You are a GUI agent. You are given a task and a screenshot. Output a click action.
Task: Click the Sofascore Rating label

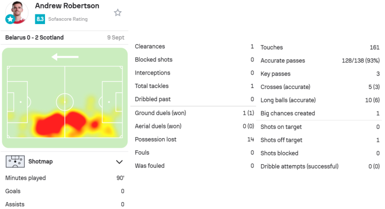click(68, 19)
